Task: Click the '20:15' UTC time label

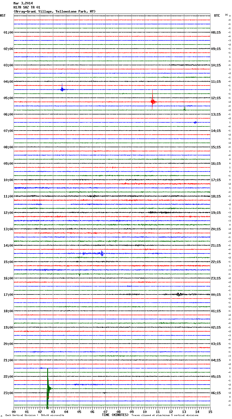Action: [x=216, y=229]
